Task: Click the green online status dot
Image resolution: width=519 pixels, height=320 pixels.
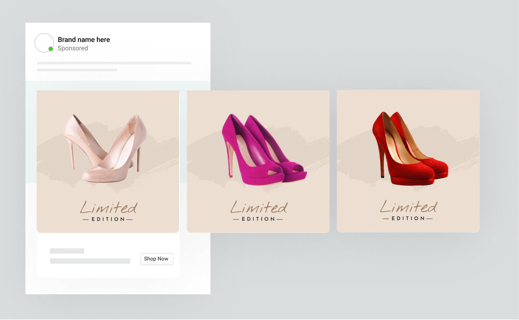Action: click(50, 49)
